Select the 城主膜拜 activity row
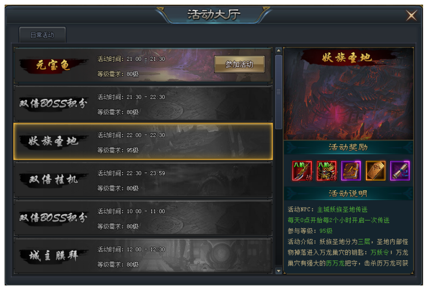The image size is (424, 291). (x=143, y=256)
